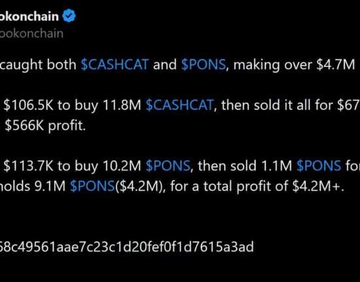Click the '$566K profit.' text
This screenshot has height=282, width=360.
pos(45,126)
